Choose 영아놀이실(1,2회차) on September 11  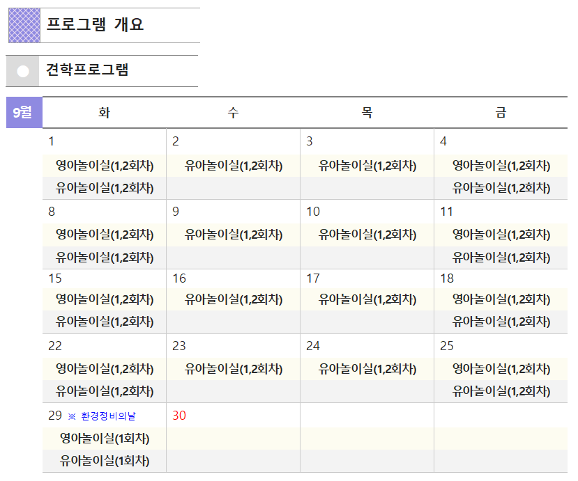pyautogui.click(x=501, y=235)
